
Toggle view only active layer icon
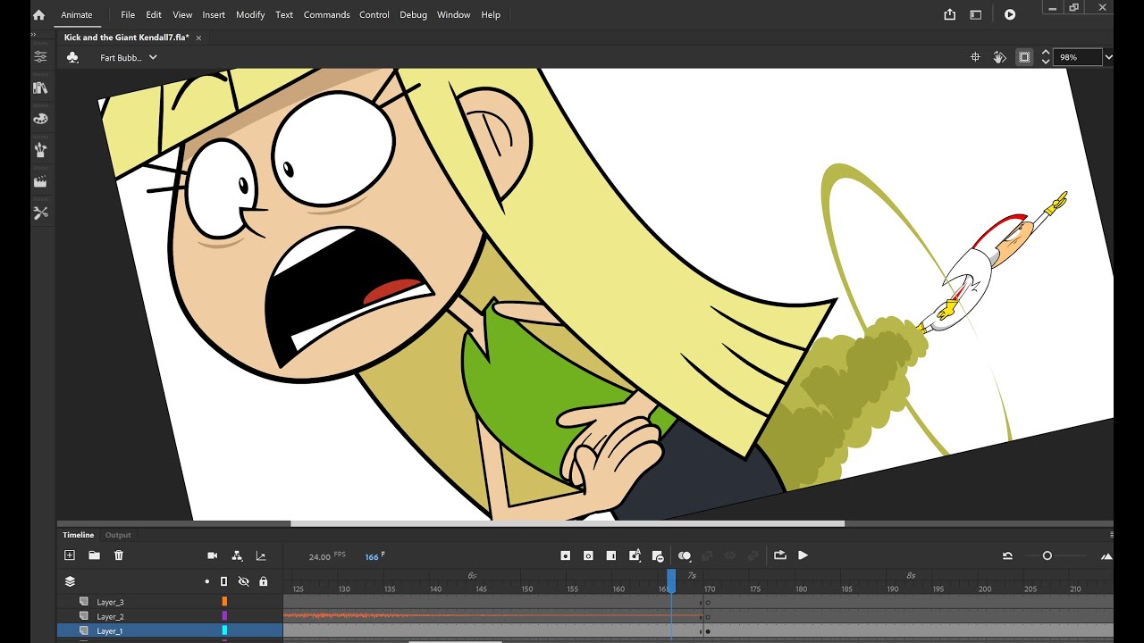[70, 581]
